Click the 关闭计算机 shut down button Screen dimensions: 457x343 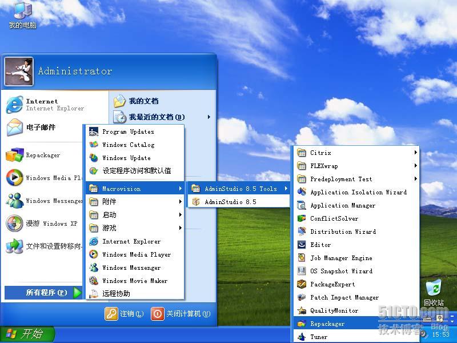click(x=181, y=314)
